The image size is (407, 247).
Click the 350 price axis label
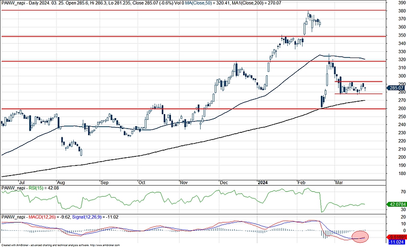pyautogui.click(x=401, y=35)
